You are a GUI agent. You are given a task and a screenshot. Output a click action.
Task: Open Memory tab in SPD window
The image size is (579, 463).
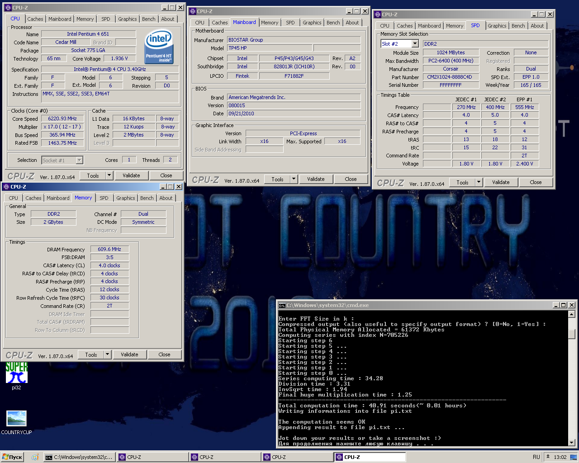454,26
